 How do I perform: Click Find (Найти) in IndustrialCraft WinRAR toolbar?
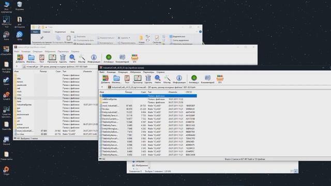(157, 79)
